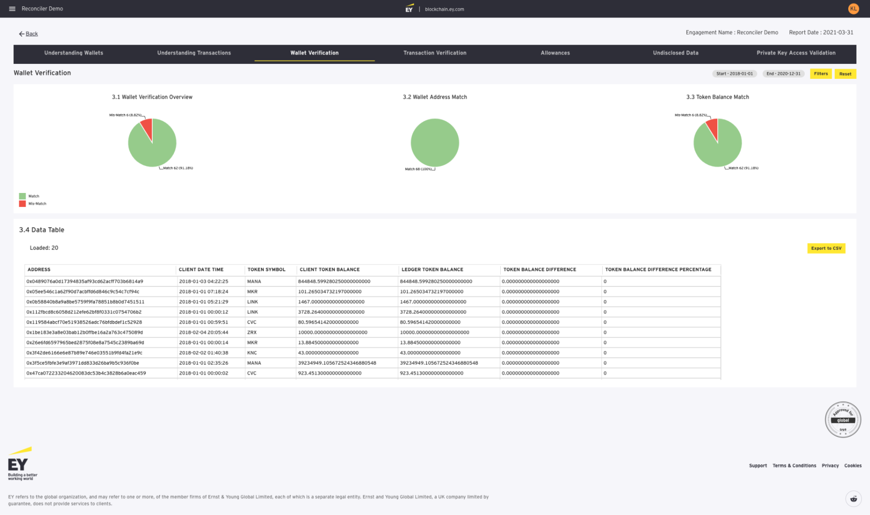Open the KL user profile avatar

[854, 8]
